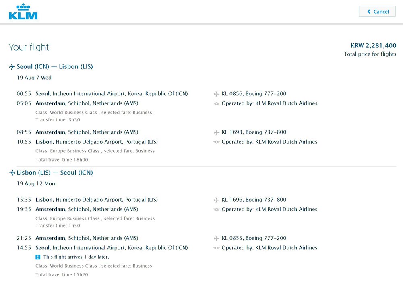Click the 05:05 Amsterdam Schiphol arrival line
403x282 pixels.
point(77,103)
